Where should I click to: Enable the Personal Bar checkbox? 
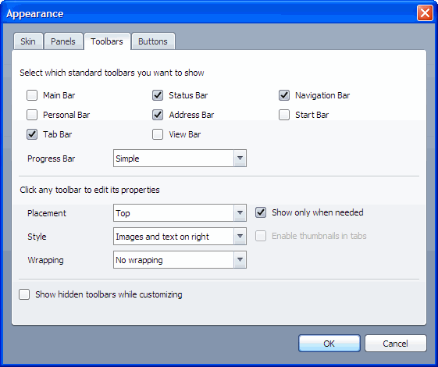tap(32, 115)
